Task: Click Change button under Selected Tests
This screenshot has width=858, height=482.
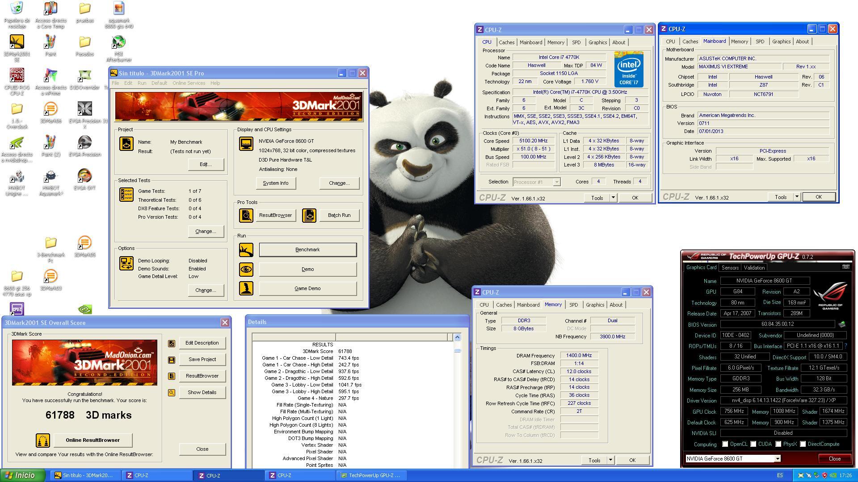Action: click(206, 231)
